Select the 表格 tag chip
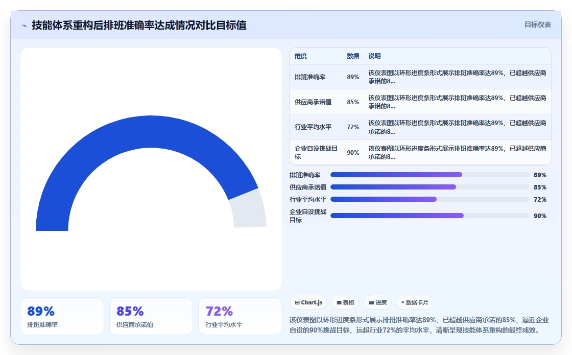The height and width of the screenshot is (355, 572). (345, 302)
